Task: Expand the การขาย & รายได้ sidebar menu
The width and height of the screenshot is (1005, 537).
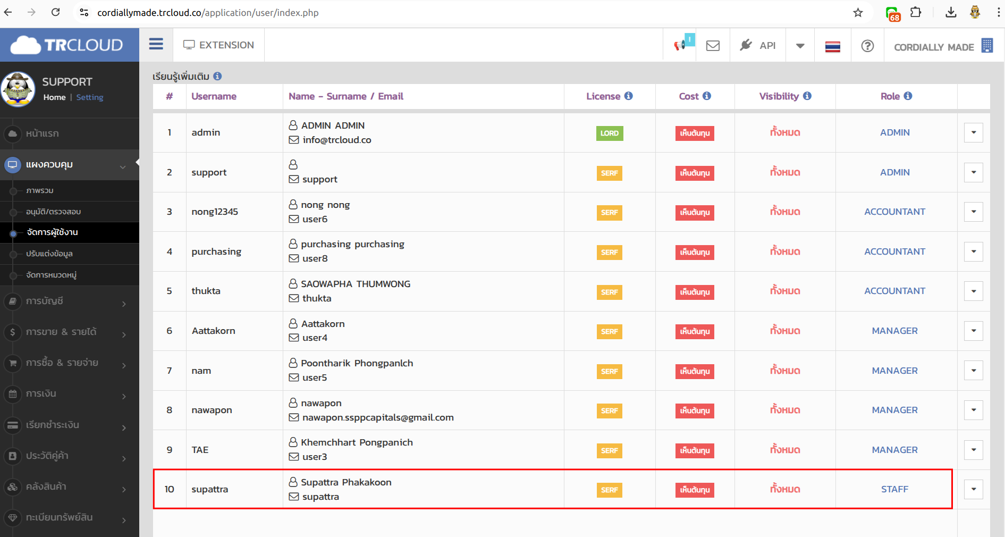Action: click(70, 332)
